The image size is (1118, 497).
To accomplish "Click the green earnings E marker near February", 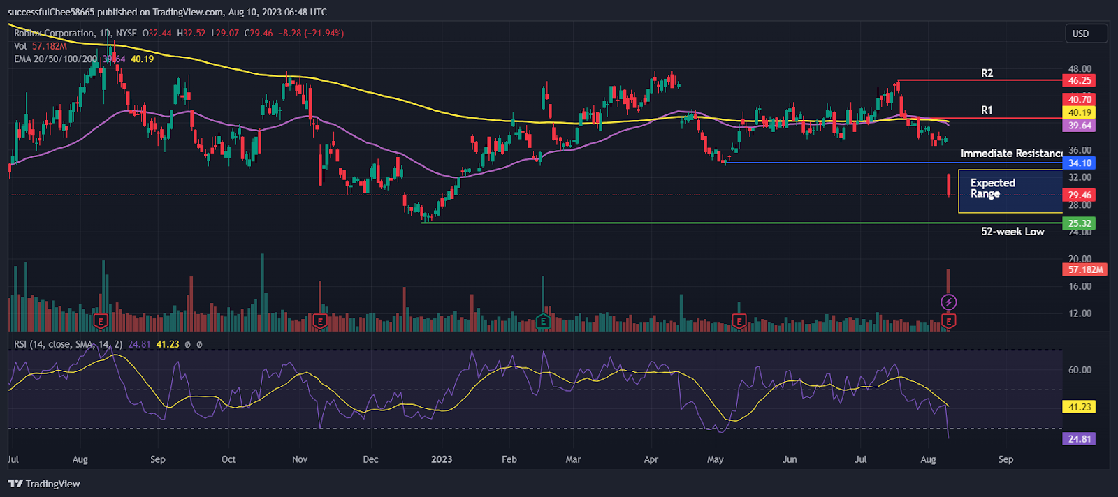I will pos(543,322).
